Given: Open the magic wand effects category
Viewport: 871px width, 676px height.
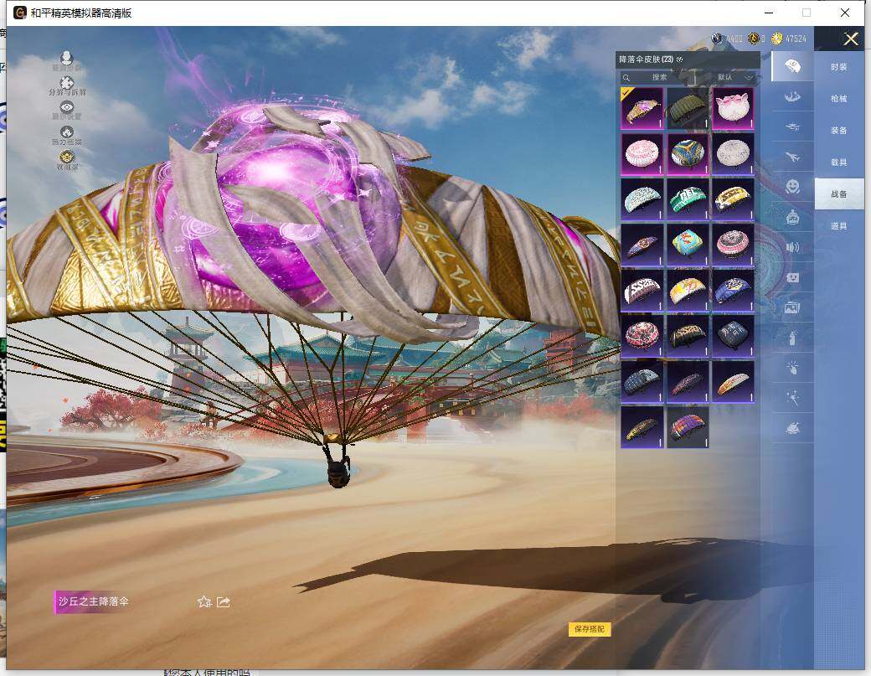Looking at the screenshot, I should pyautogui.click(x=791, y=397).
